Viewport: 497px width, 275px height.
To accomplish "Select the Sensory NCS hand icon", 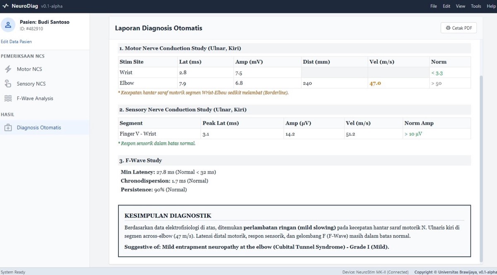I will (x=8, y=84).
